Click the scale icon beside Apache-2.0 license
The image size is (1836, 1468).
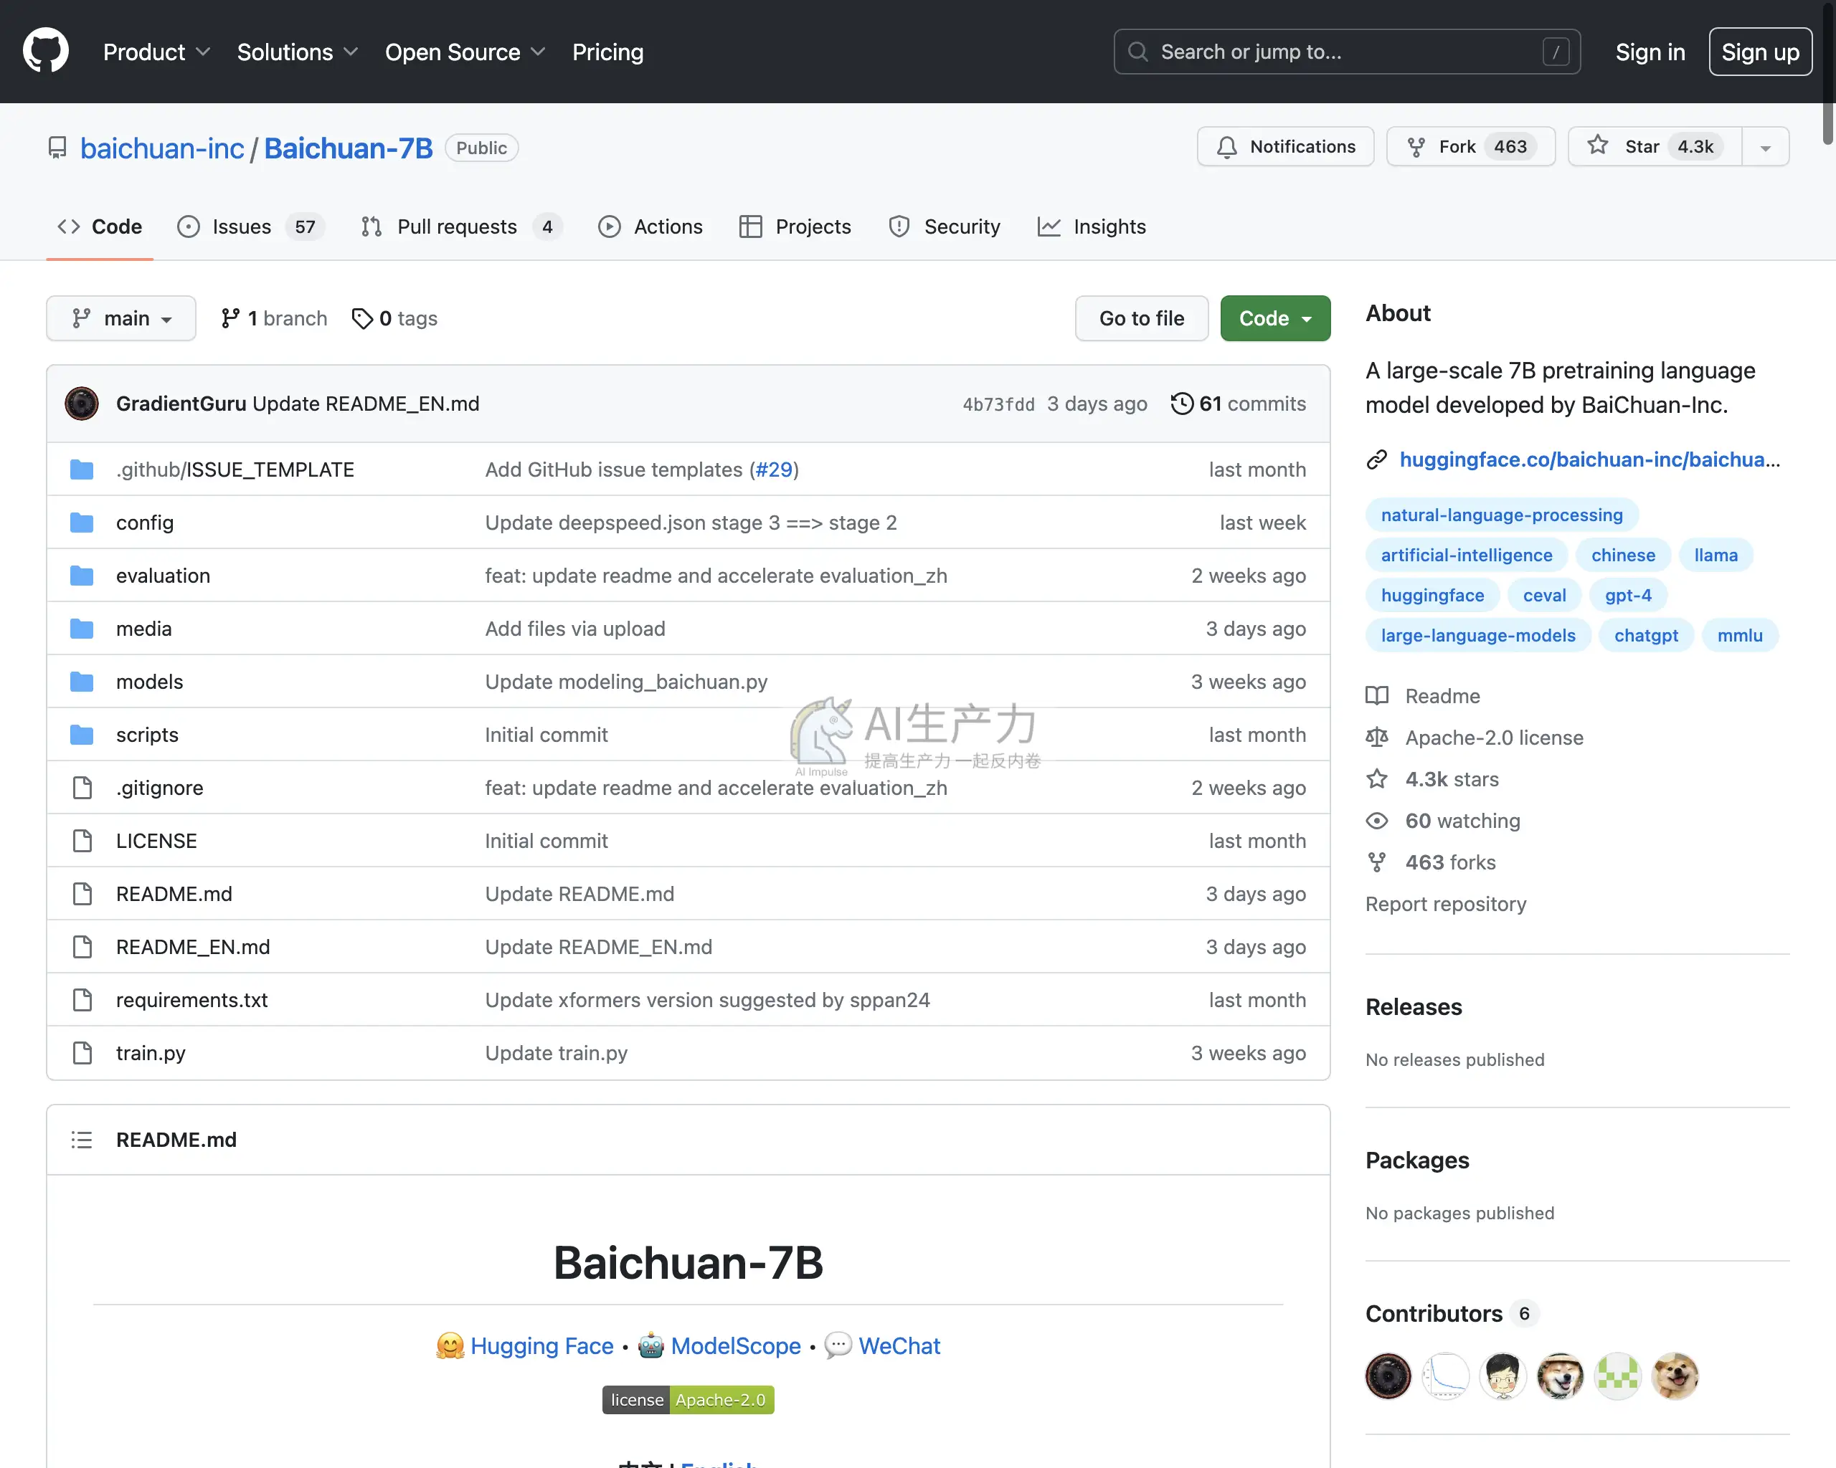coord(1377,737)
